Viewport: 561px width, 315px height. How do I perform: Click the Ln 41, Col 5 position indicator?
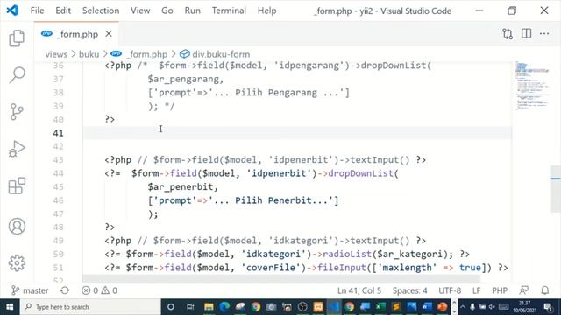pyautogui.click(x=359, y=290)
